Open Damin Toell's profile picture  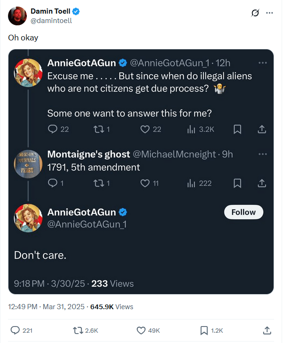(x=17, y=16)
